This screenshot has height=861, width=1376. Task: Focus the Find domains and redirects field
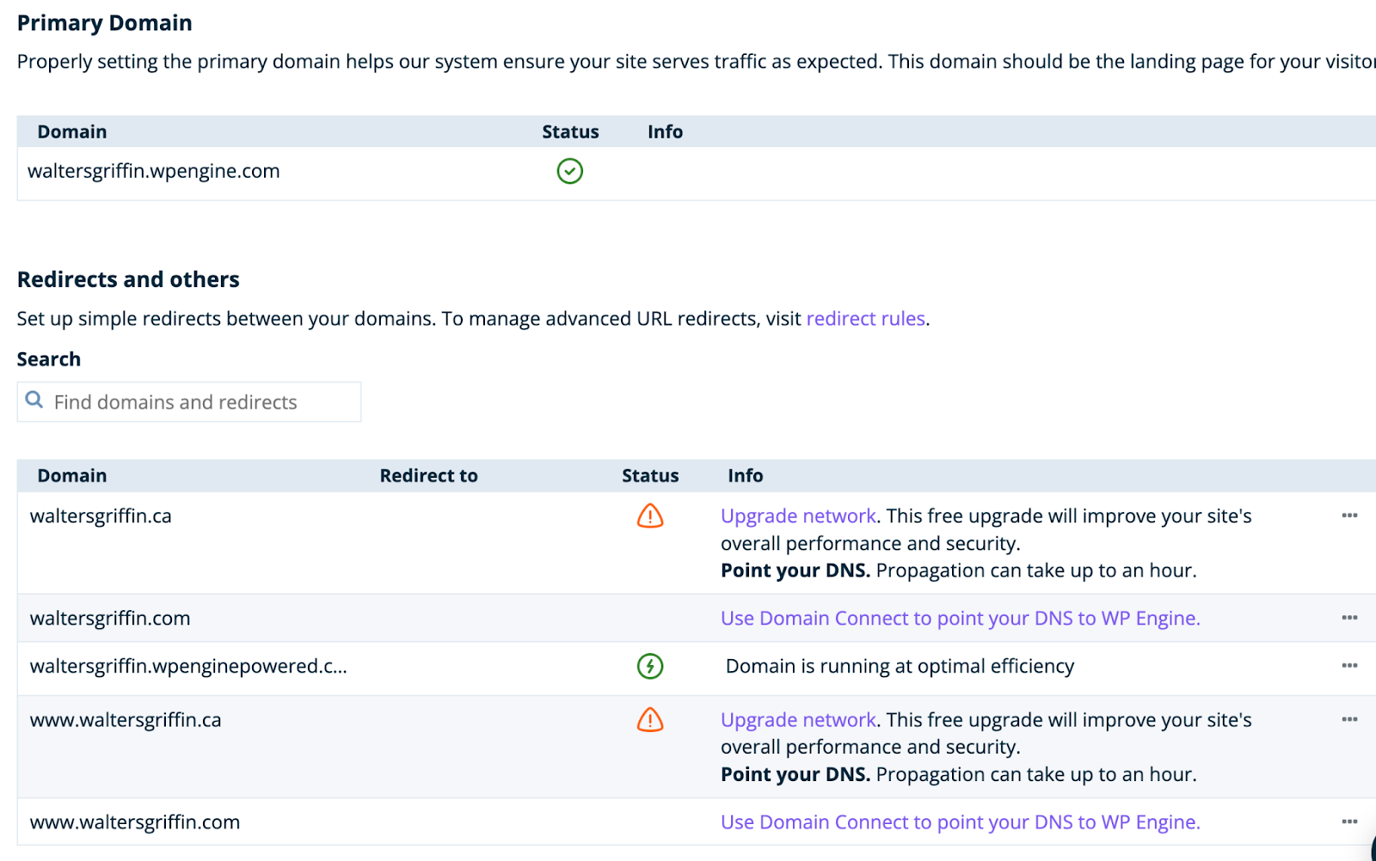coord(189,402)
